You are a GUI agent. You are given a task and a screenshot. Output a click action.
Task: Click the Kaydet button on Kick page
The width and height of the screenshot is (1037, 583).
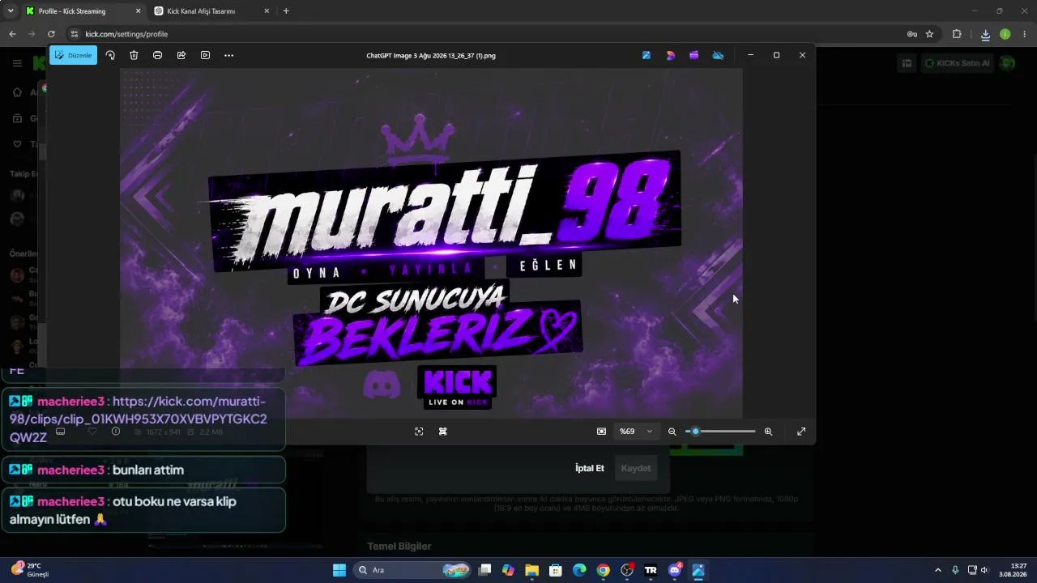coord(636,468)
